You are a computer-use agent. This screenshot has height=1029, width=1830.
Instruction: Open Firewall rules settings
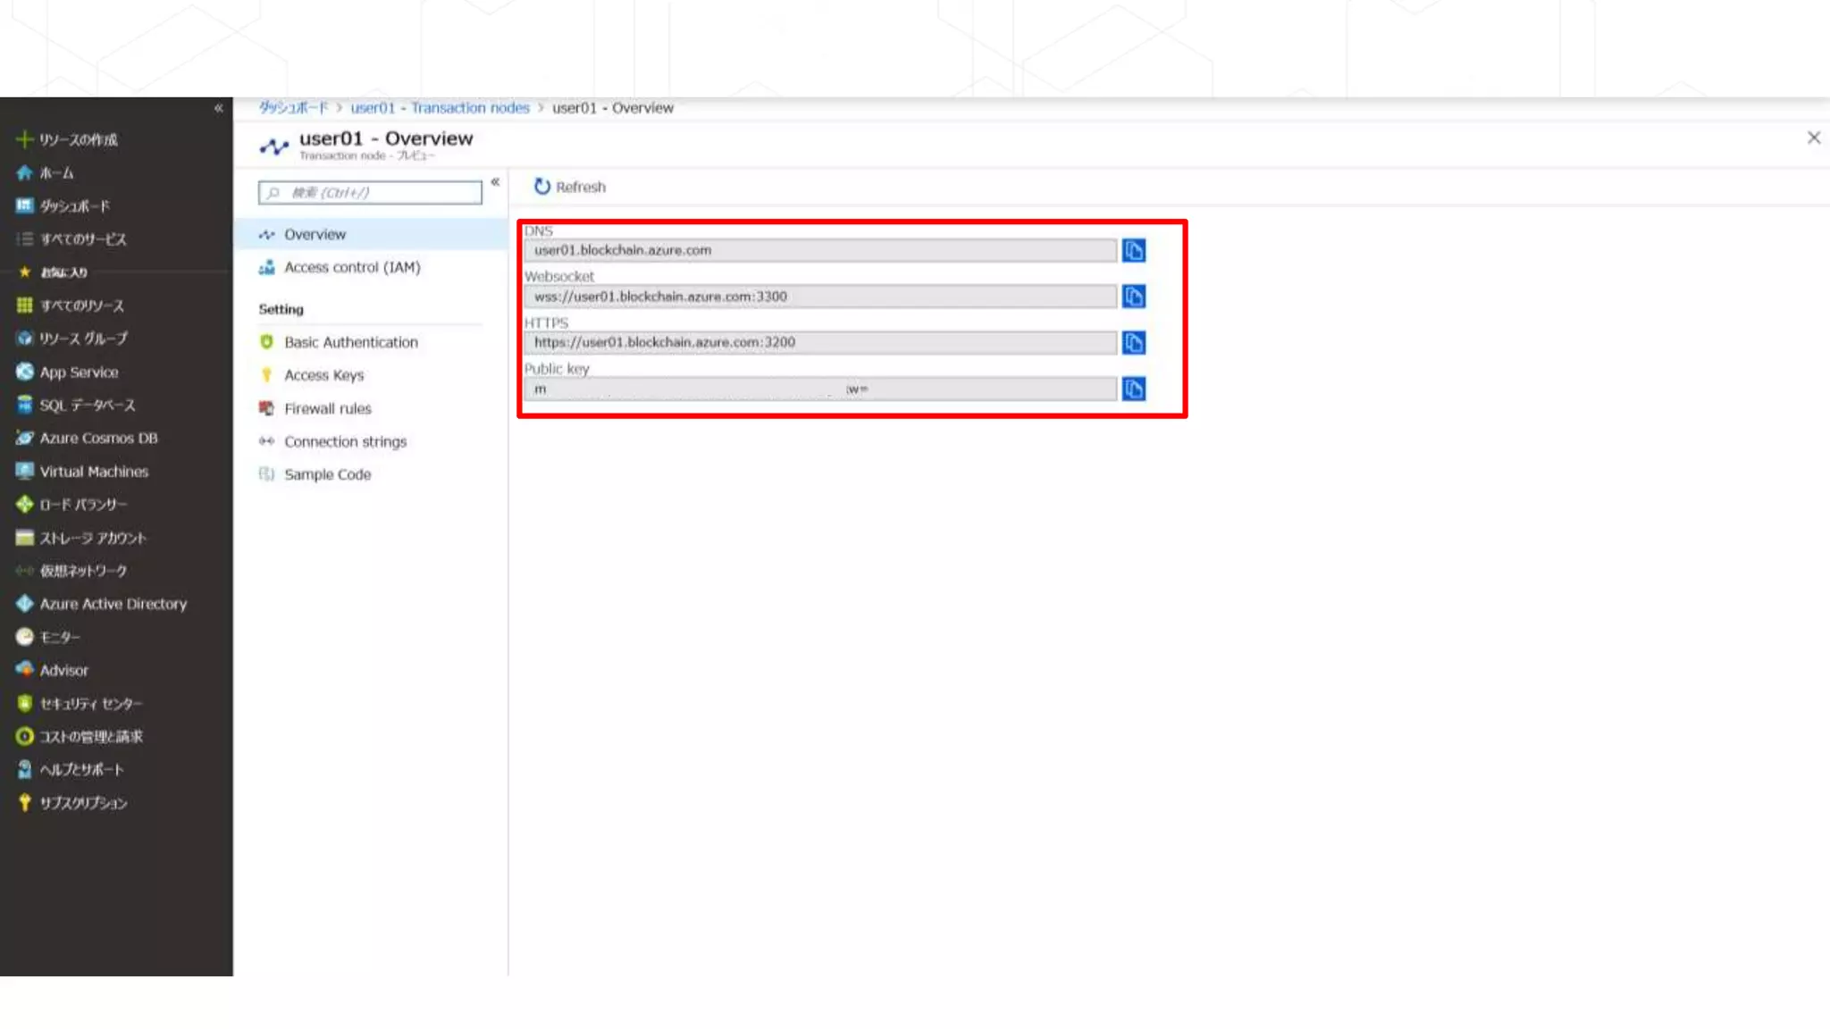point(327,409)
